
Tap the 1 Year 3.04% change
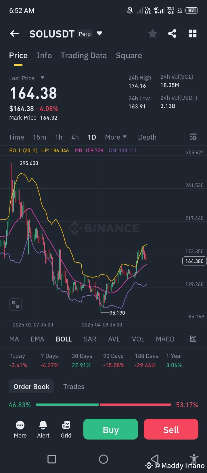[174, 365]
